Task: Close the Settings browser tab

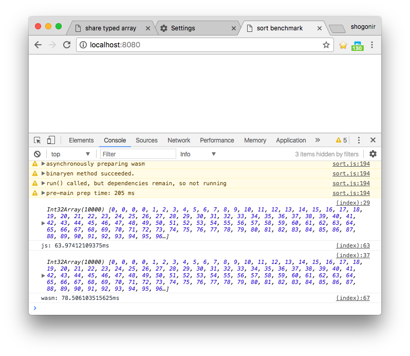Action: pos(234,28)
